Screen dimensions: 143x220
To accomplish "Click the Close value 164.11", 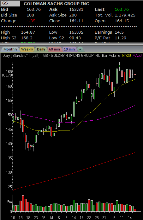I will click(76, 21).
